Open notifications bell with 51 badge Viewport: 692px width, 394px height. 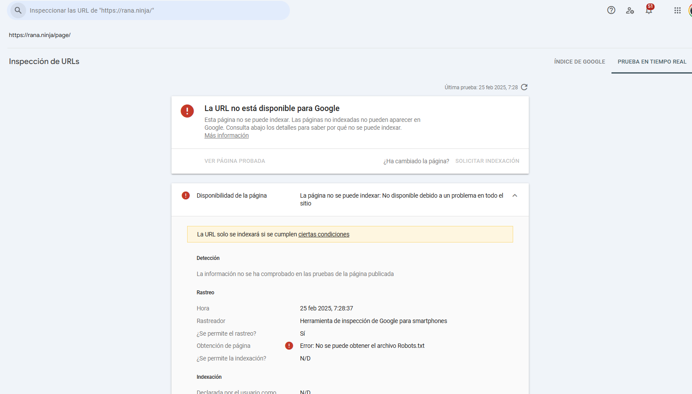pos(649,10)
